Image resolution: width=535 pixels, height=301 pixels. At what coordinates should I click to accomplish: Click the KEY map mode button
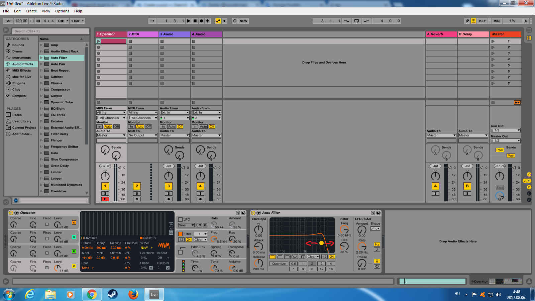click(483, 21)
